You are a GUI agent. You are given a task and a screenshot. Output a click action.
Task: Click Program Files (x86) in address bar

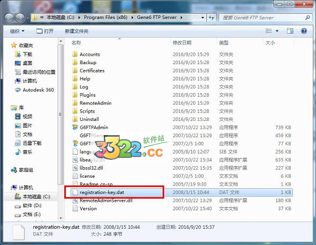(106, 17)
